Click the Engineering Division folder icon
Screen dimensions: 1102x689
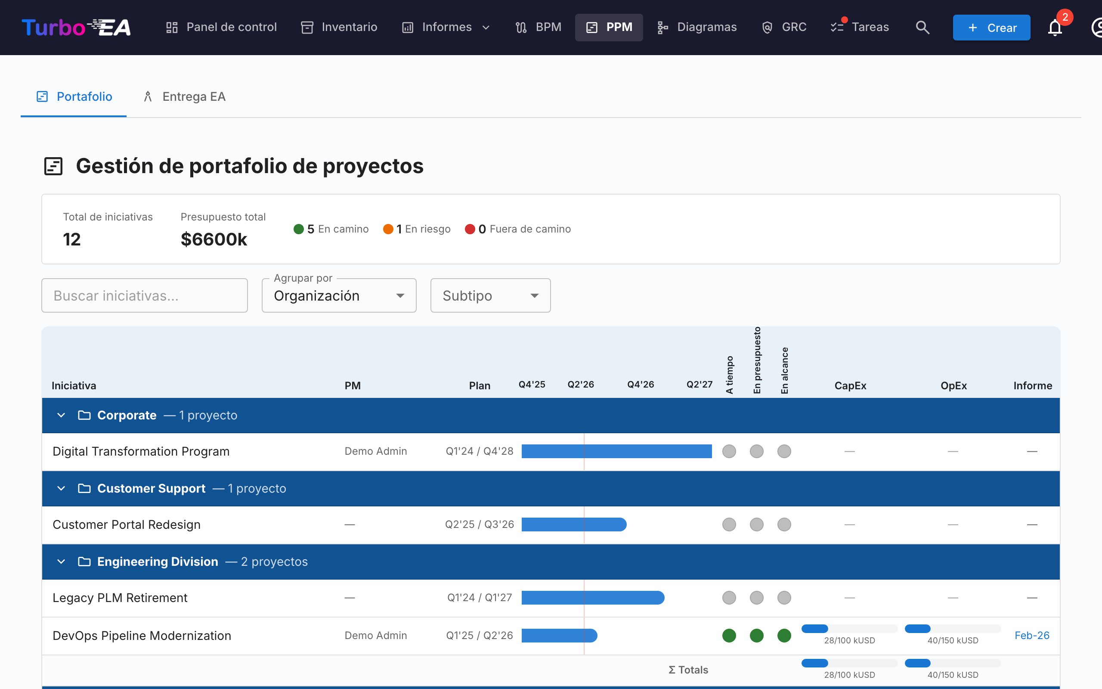pyautogui.click(x=84, y=562)
